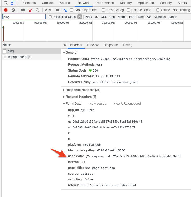The height and width of the screenshot is (197, 191).
Task: Open the Elements tab
Action: pos(29,3)
